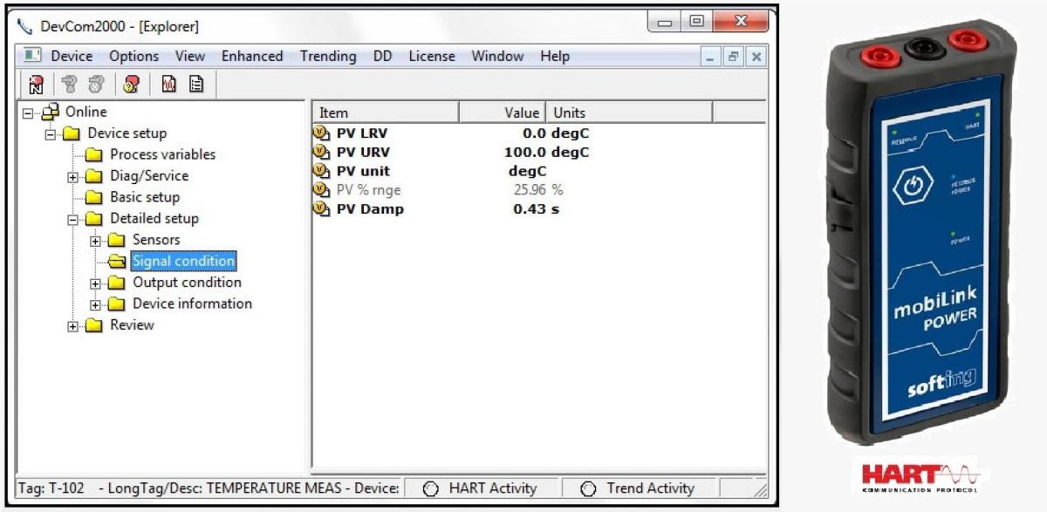Screen dimensions: 1047x512
Task: Open the Trending menu
Action: [x=328, y=56]
